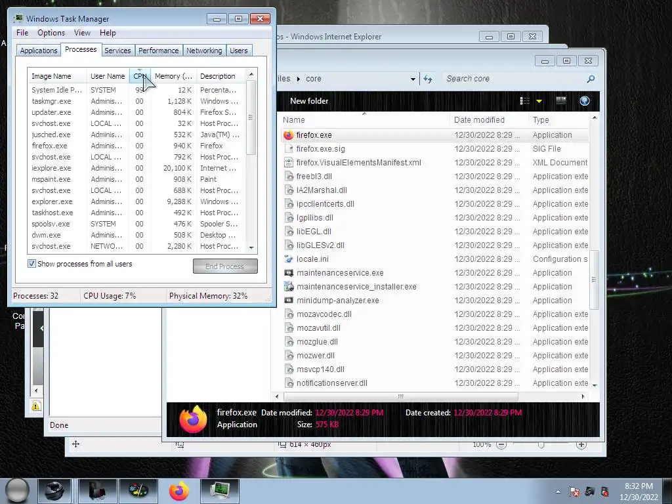Click the Explorer horizontal scrollbar thumb
Viewport: 672px width, 504px height.
(x=401, y=396)
